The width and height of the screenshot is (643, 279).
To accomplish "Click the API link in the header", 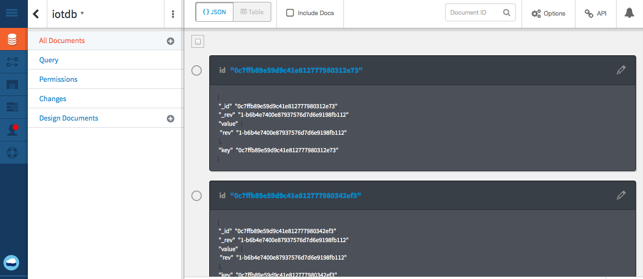I will tap(596, 13).
